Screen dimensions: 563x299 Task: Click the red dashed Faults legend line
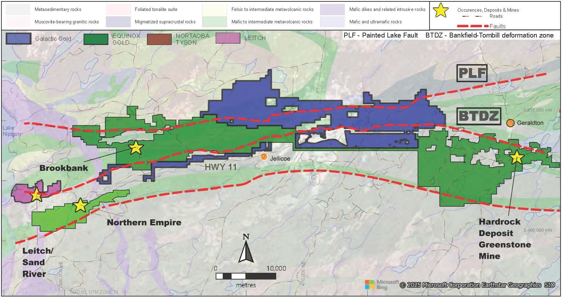coord(473,26)
